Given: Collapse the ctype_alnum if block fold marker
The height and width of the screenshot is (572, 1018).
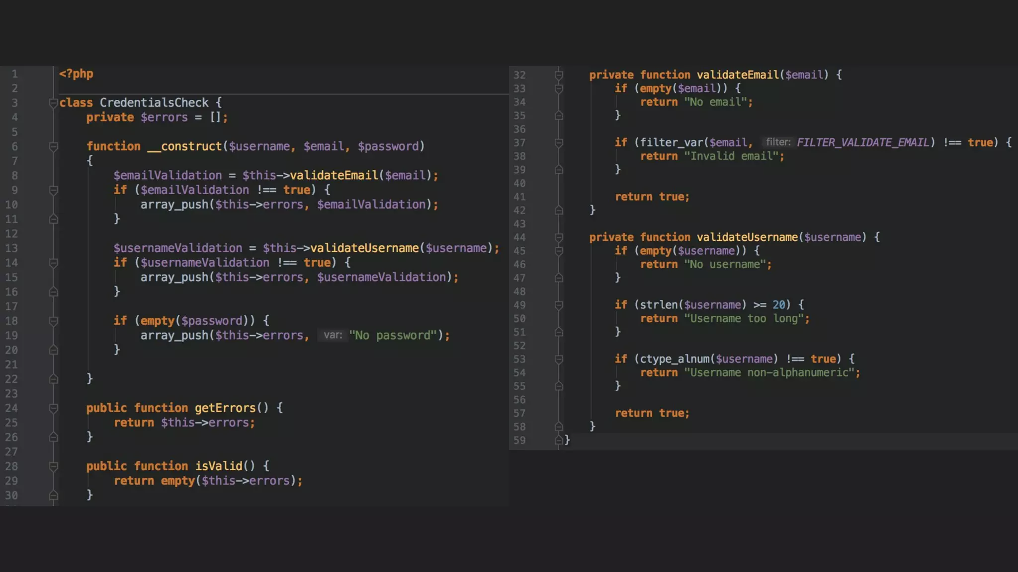Looking at the screenshot, I should [x=559, y=359].
